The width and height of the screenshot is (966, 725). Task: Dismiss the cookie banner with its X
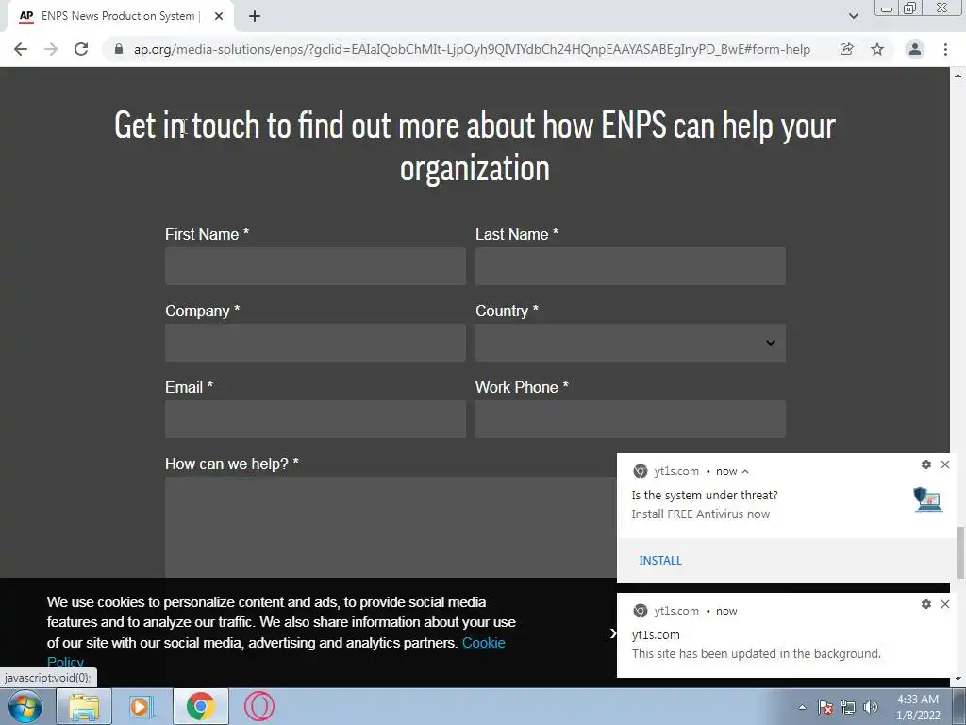coord(612,633)
